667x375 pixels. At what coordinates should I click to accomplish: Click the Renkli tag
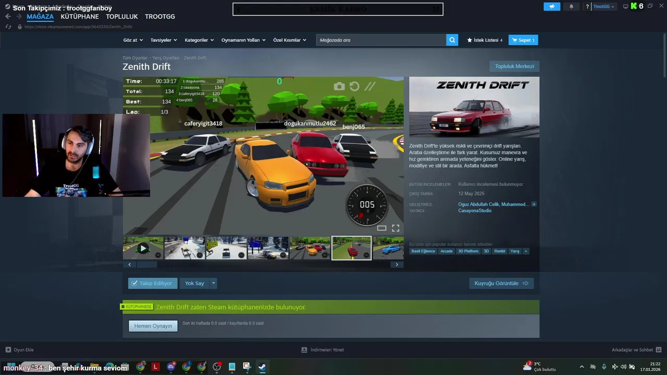500,251
